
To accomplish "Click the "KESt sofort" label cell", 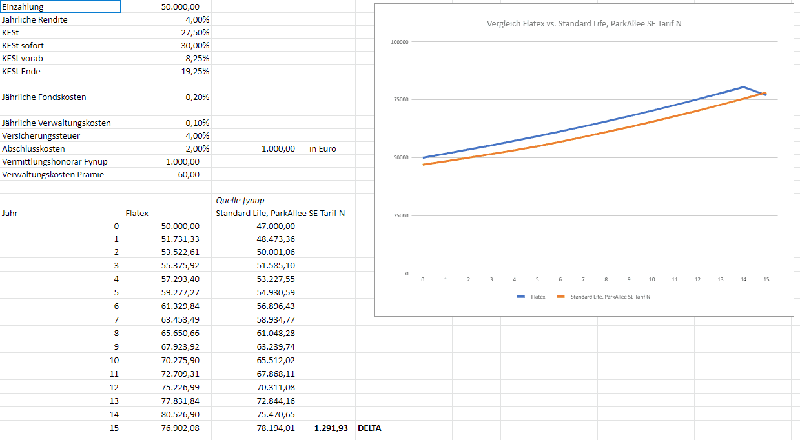I will (61, 45).
